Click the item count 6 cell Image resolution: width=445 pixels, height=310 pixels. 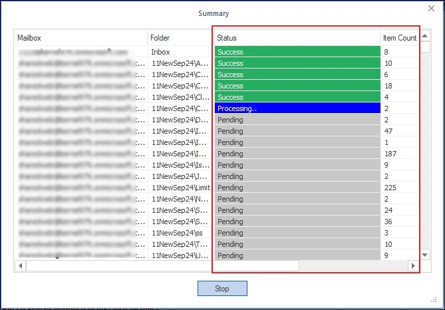coord(400,75)
